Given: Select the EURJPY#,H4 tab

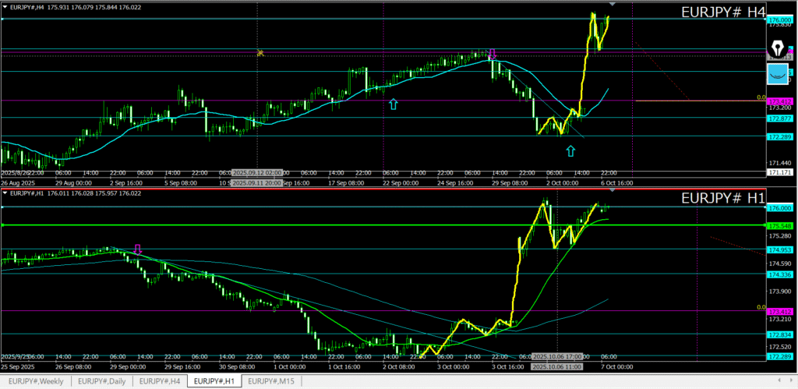Looking at the screenshot, I should click(x=161, y=381).
